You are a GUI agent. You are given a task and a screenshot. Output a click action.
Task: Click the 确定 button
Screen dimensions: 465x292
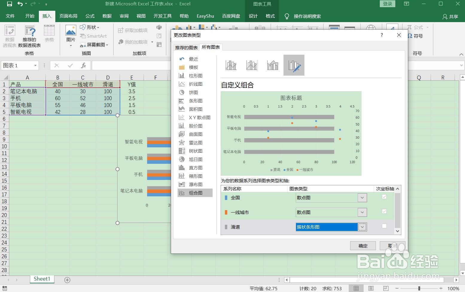click(363, 246)
